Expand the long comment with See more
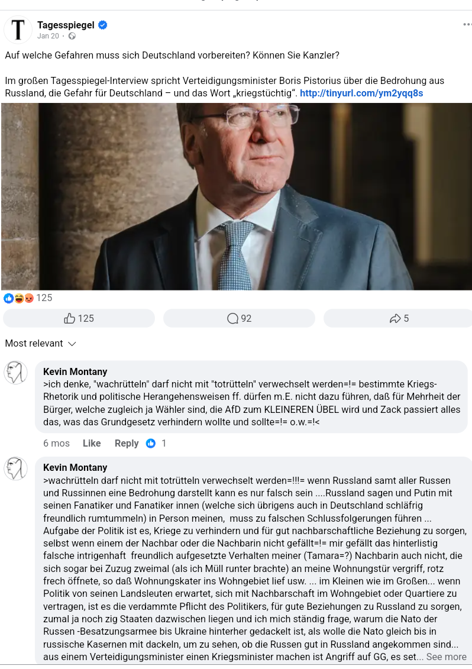The width and height of the screenshot is (472, 669). [x=446, y=657]
